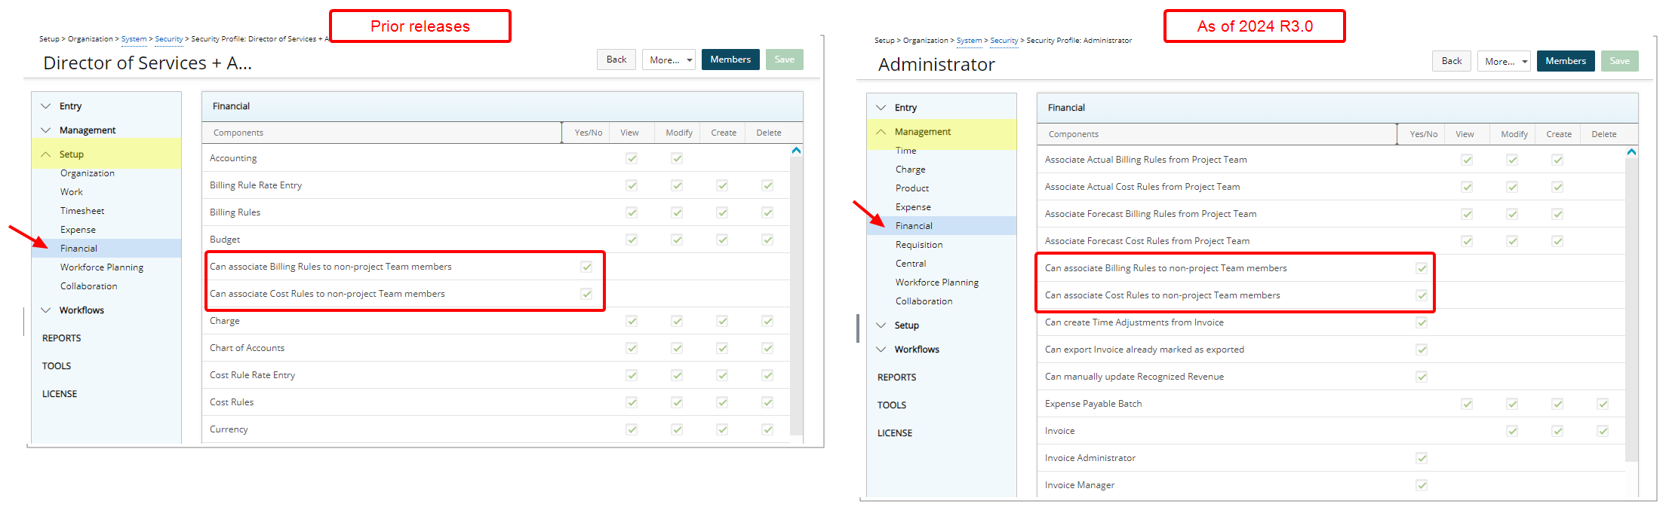Open More... dropdown on Director of Services page
1666x510 pixels.
(x=669, y=60)
